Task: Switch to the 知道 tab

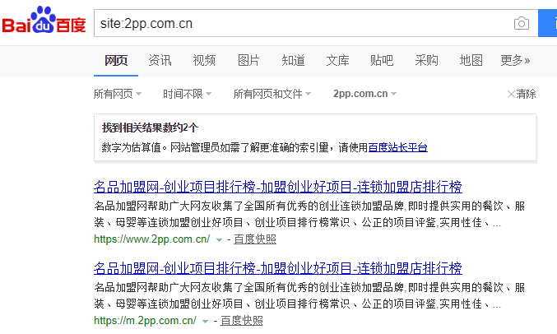Action: tap(293, 60)
